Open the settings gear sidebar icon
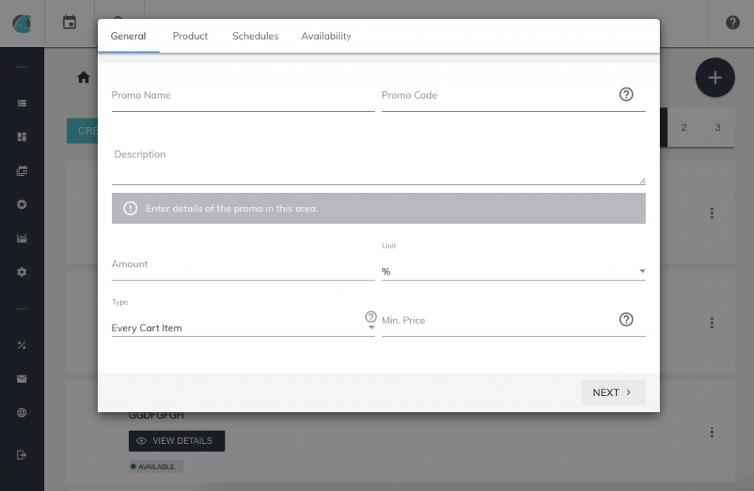 pos(21,272)
